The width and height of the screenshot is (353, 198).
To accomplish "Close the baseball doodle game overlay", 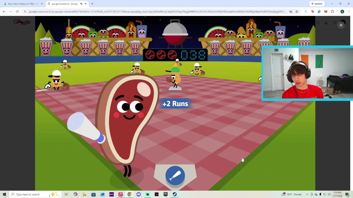I will (x=341, y=25).
